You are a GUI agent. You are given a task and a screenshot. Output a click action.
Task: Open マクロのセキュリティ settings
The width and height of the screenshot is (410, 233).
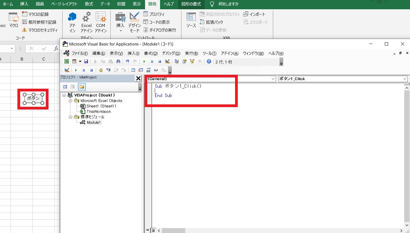pyautogui.click(x=40, y=30)
